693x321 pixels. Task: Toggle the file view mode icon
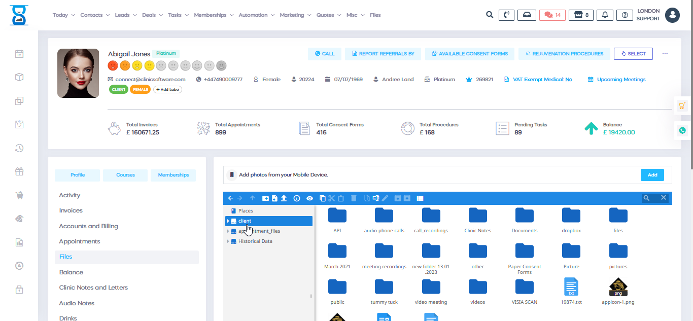pyautogui.click(x=420, y=198)
